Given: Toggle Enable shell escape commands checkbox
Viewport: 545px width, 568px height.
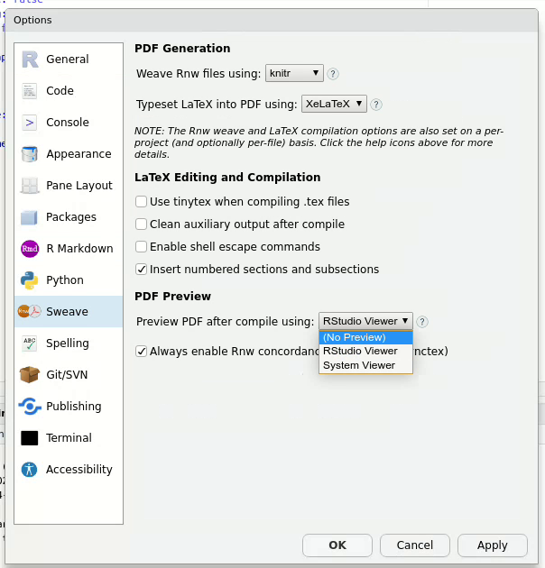Looking at the screenshot, I should 141,247.
